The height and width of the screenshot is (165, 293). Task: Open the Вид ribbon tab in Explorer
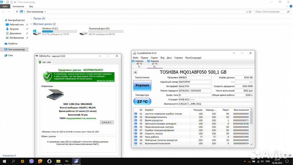coord(31,7)
